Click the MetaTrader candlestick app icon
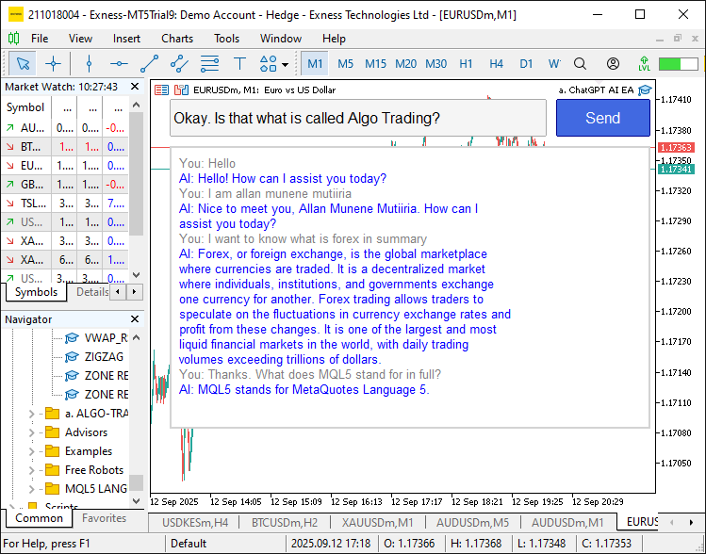 (14, 39)
